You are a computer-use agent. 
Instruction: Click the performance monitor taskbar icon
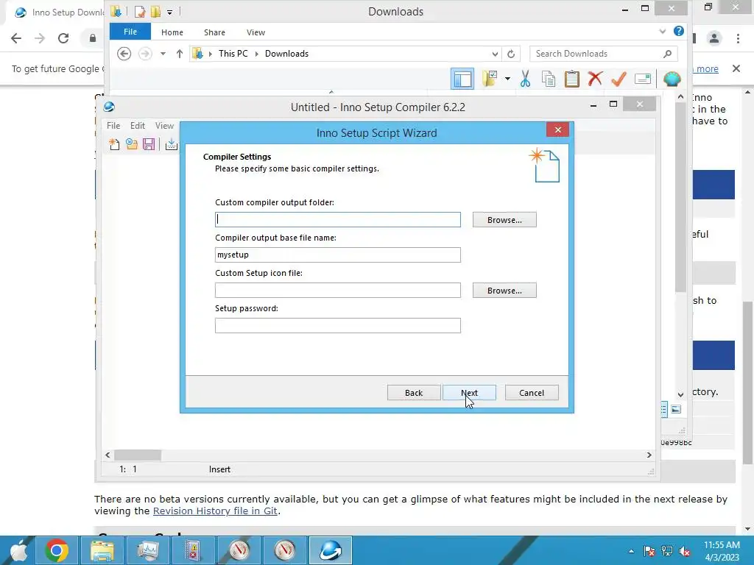(x=148, y=550)
